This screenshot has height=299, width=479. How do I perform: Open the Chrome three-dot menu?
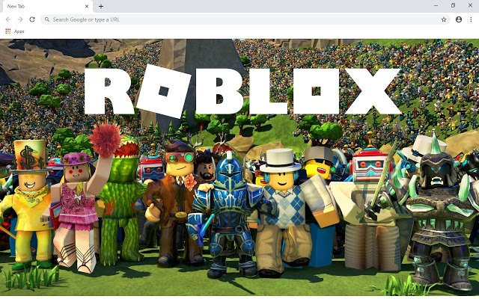(x=471, y=19)
